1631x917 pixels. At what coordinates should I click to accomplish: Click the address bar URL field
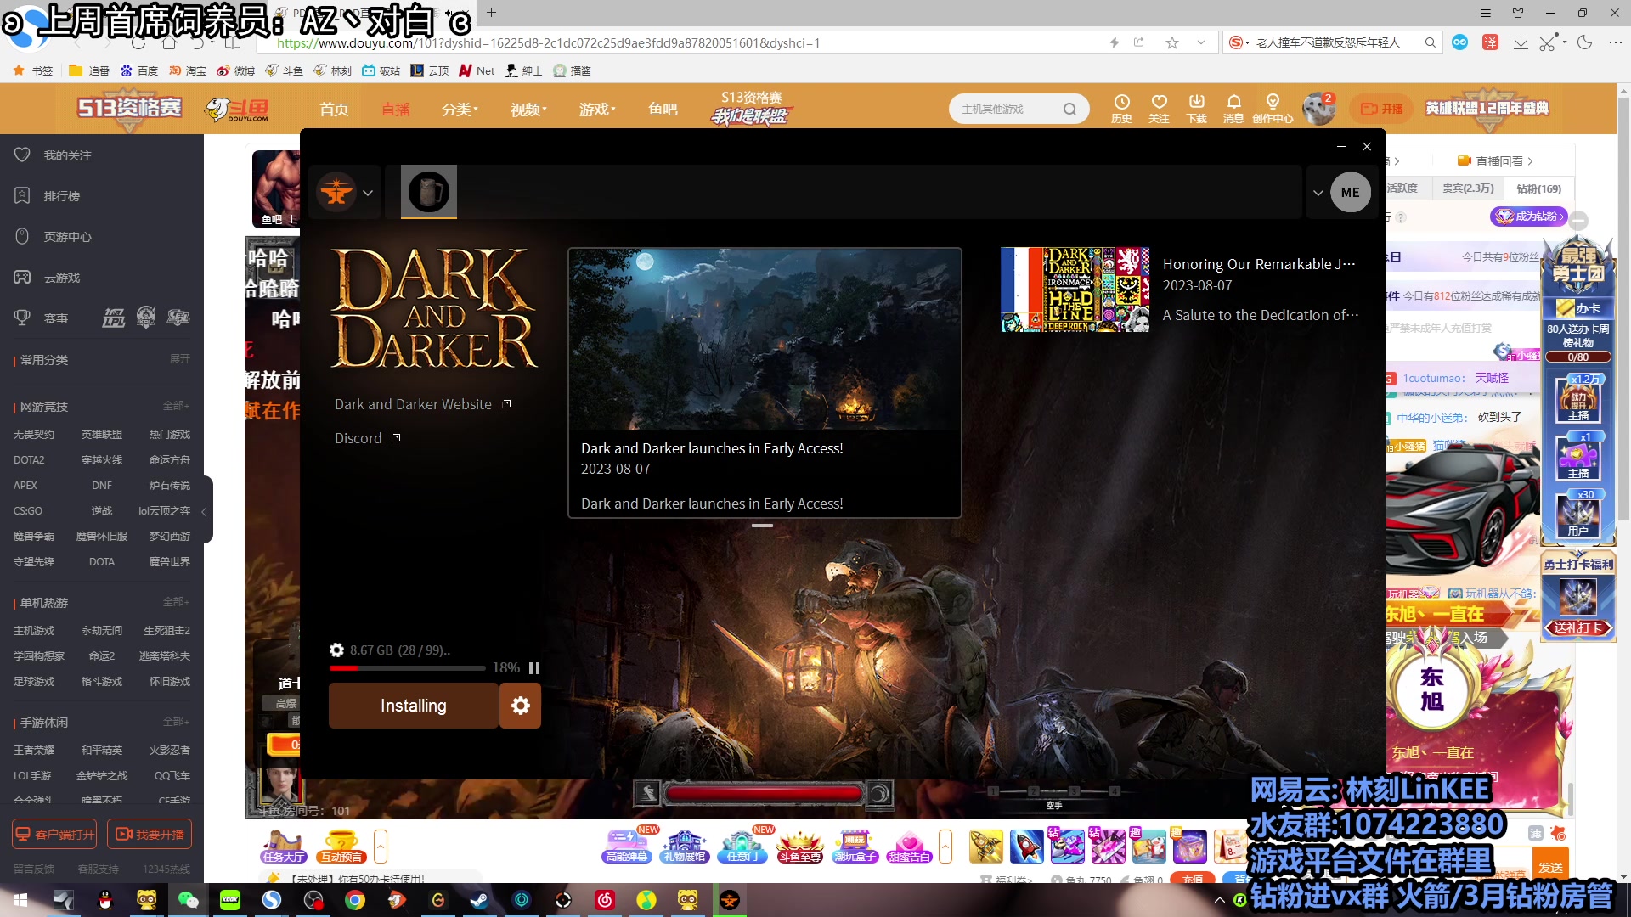click(x=680, y=42)
